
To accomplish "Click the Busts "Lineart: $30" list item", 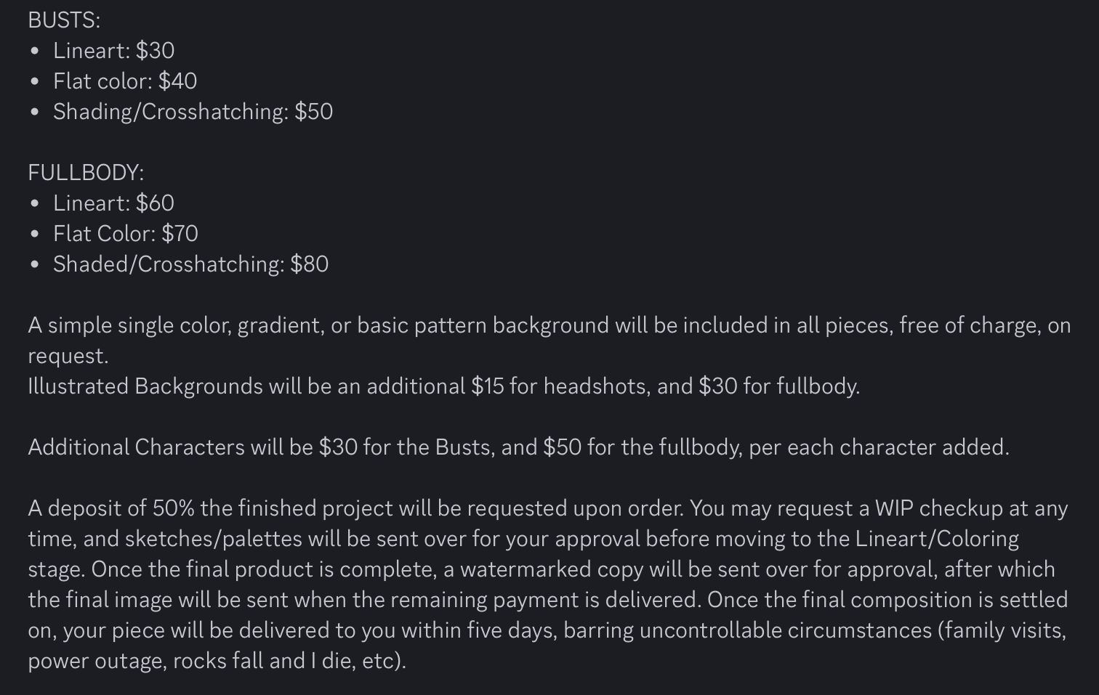I will pos(113,51).
